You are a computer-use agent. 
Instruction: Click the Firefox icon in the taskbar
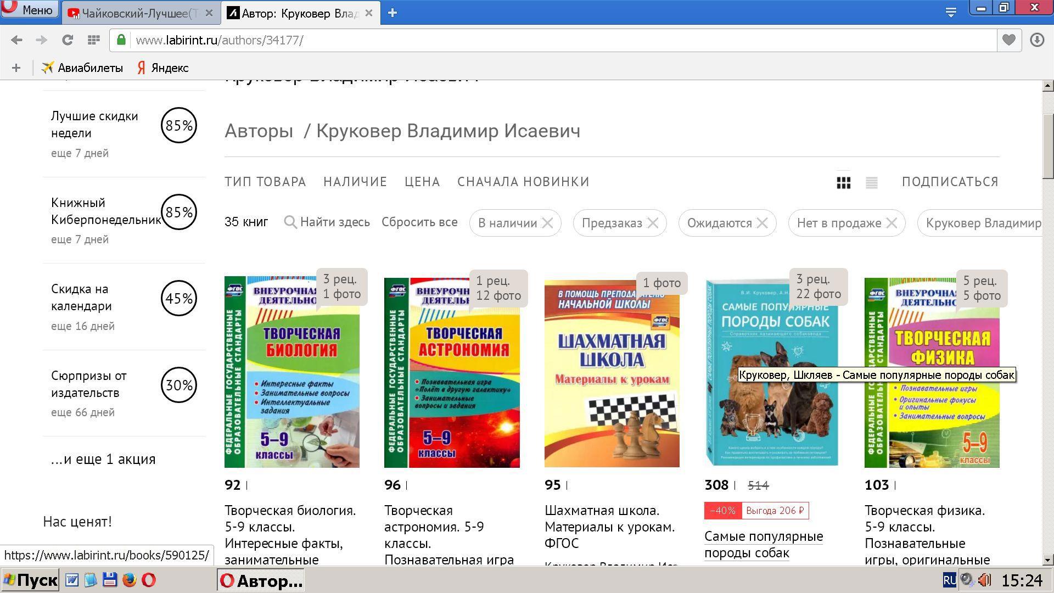tap(129, 580)
